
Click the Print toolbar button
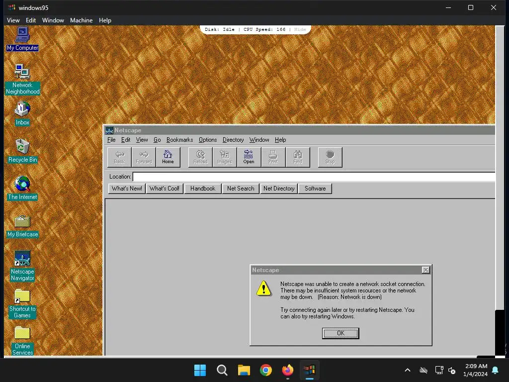pos(273,157)
